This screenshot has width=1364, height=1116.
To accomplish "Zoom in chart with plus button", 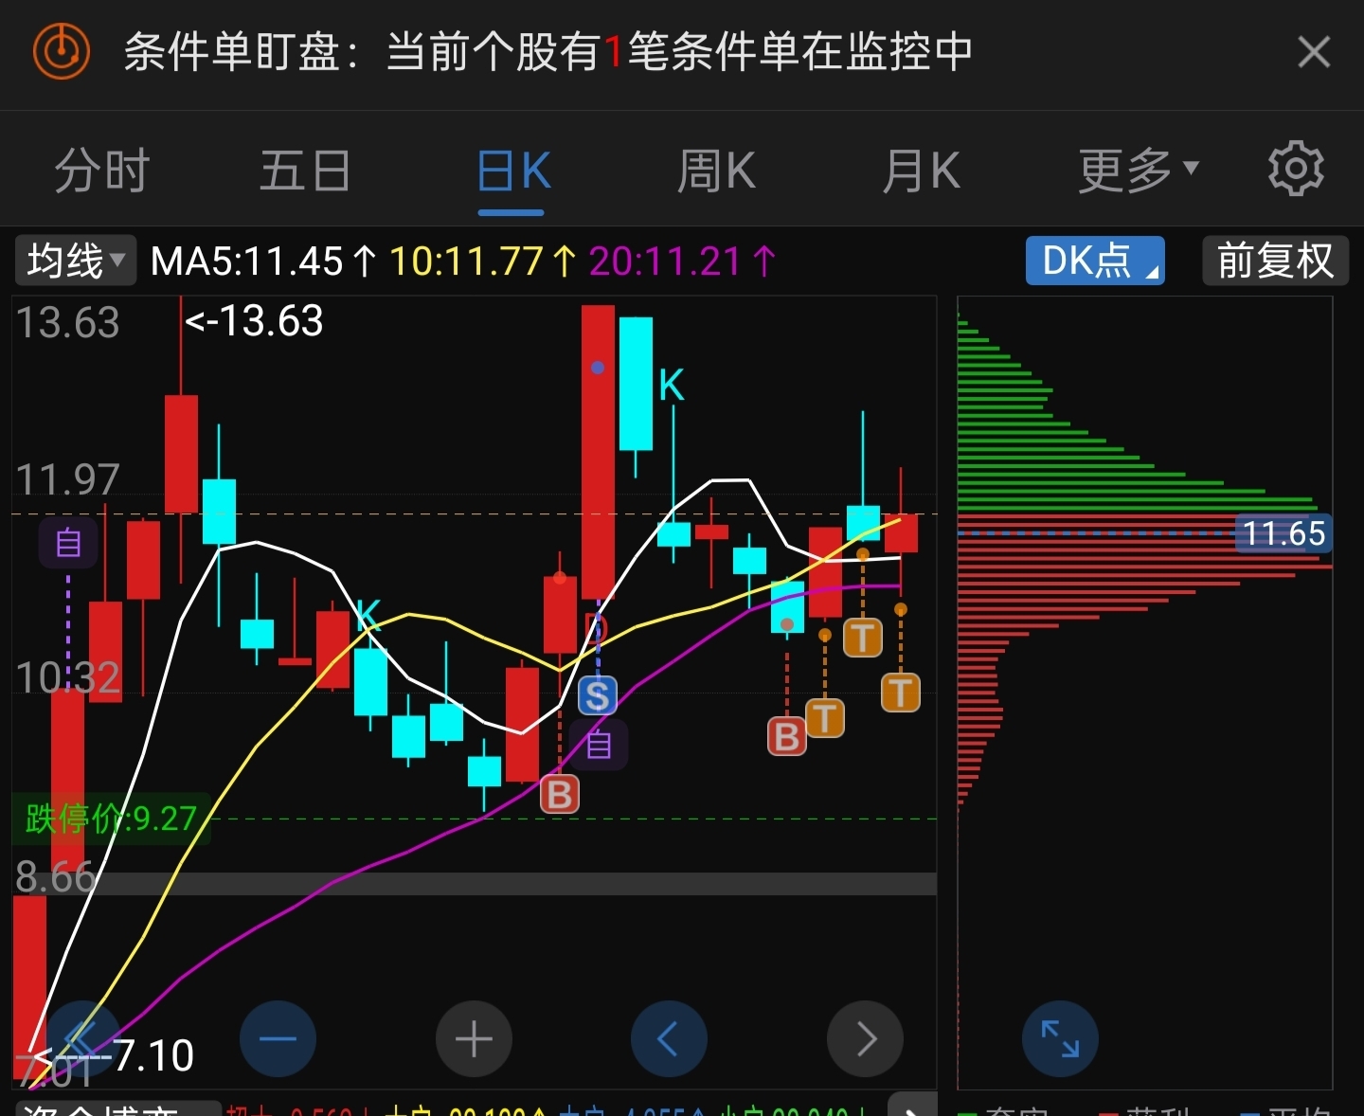I will click(x=475, y=1039).
